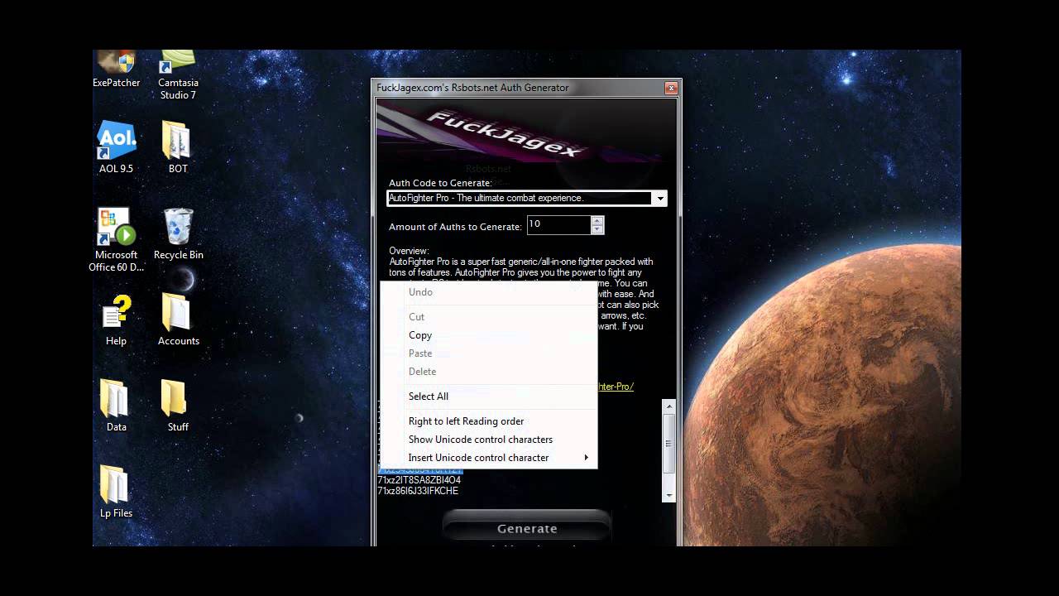Choose Select All in the context menu
This screenshot has height=596, width=1059.
pos(488,397)
